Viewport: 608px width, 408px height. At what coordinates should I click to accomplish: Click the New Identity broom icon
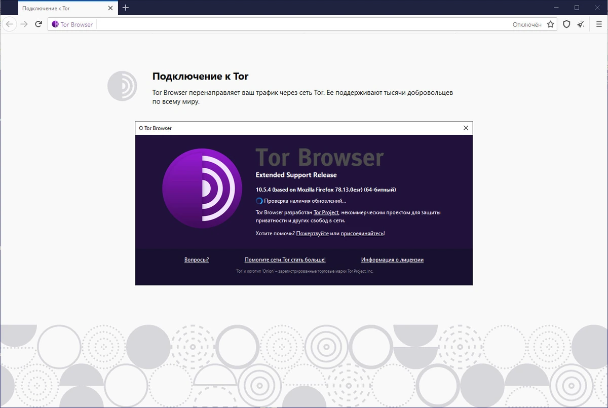click(x=581, y=24)
